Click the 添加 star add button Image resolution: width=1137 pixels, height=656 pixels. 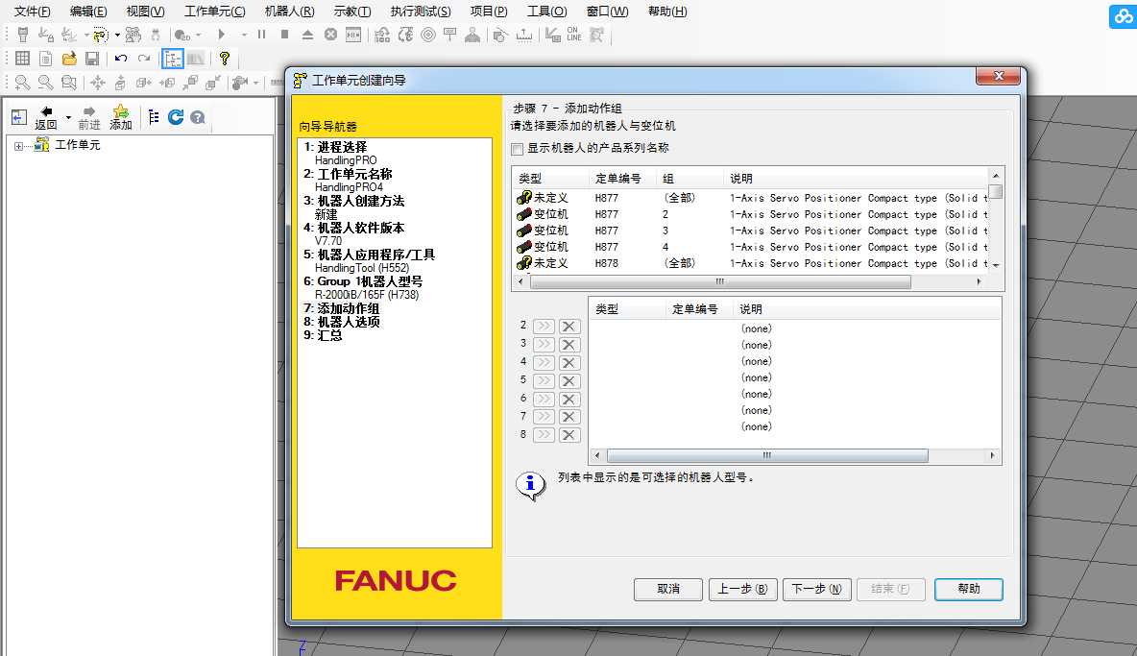[120, 117]
